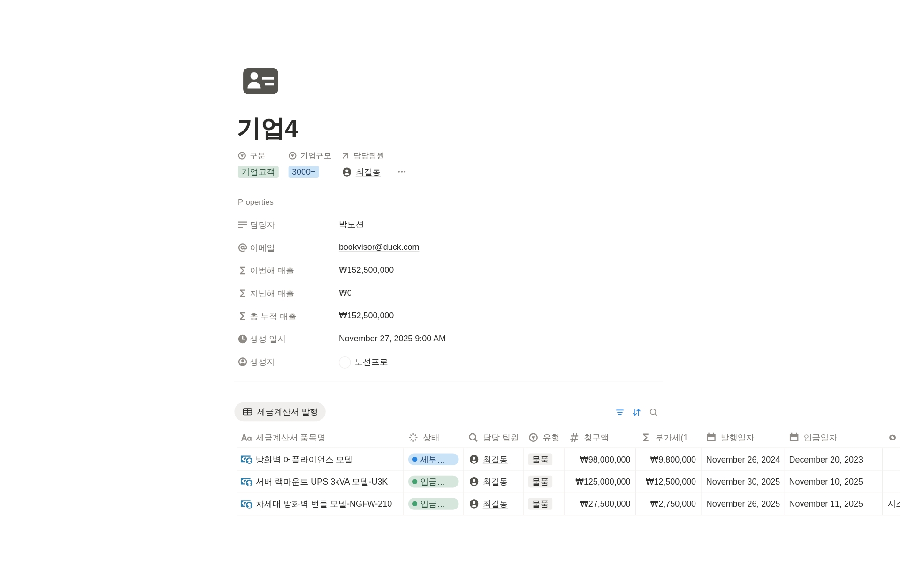Click the person icon in 차세대 방화벽 row
901x563 pixels.
click(x=474, y=504)
